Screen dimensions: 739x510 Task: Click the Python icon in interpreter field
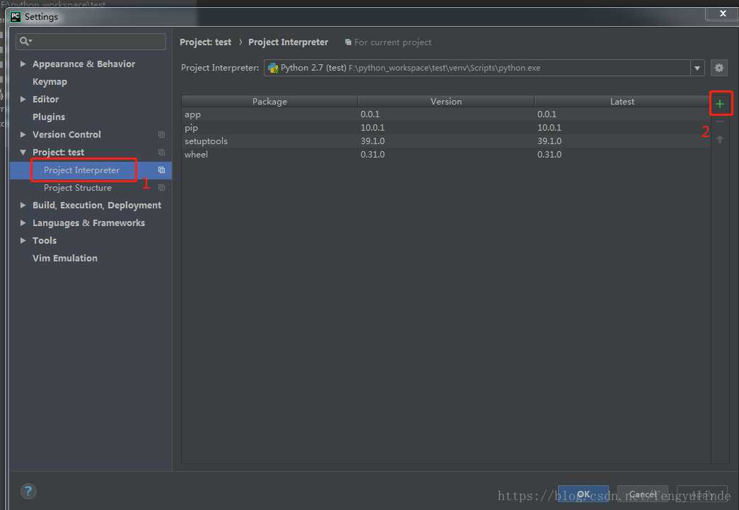pos(273,68)
